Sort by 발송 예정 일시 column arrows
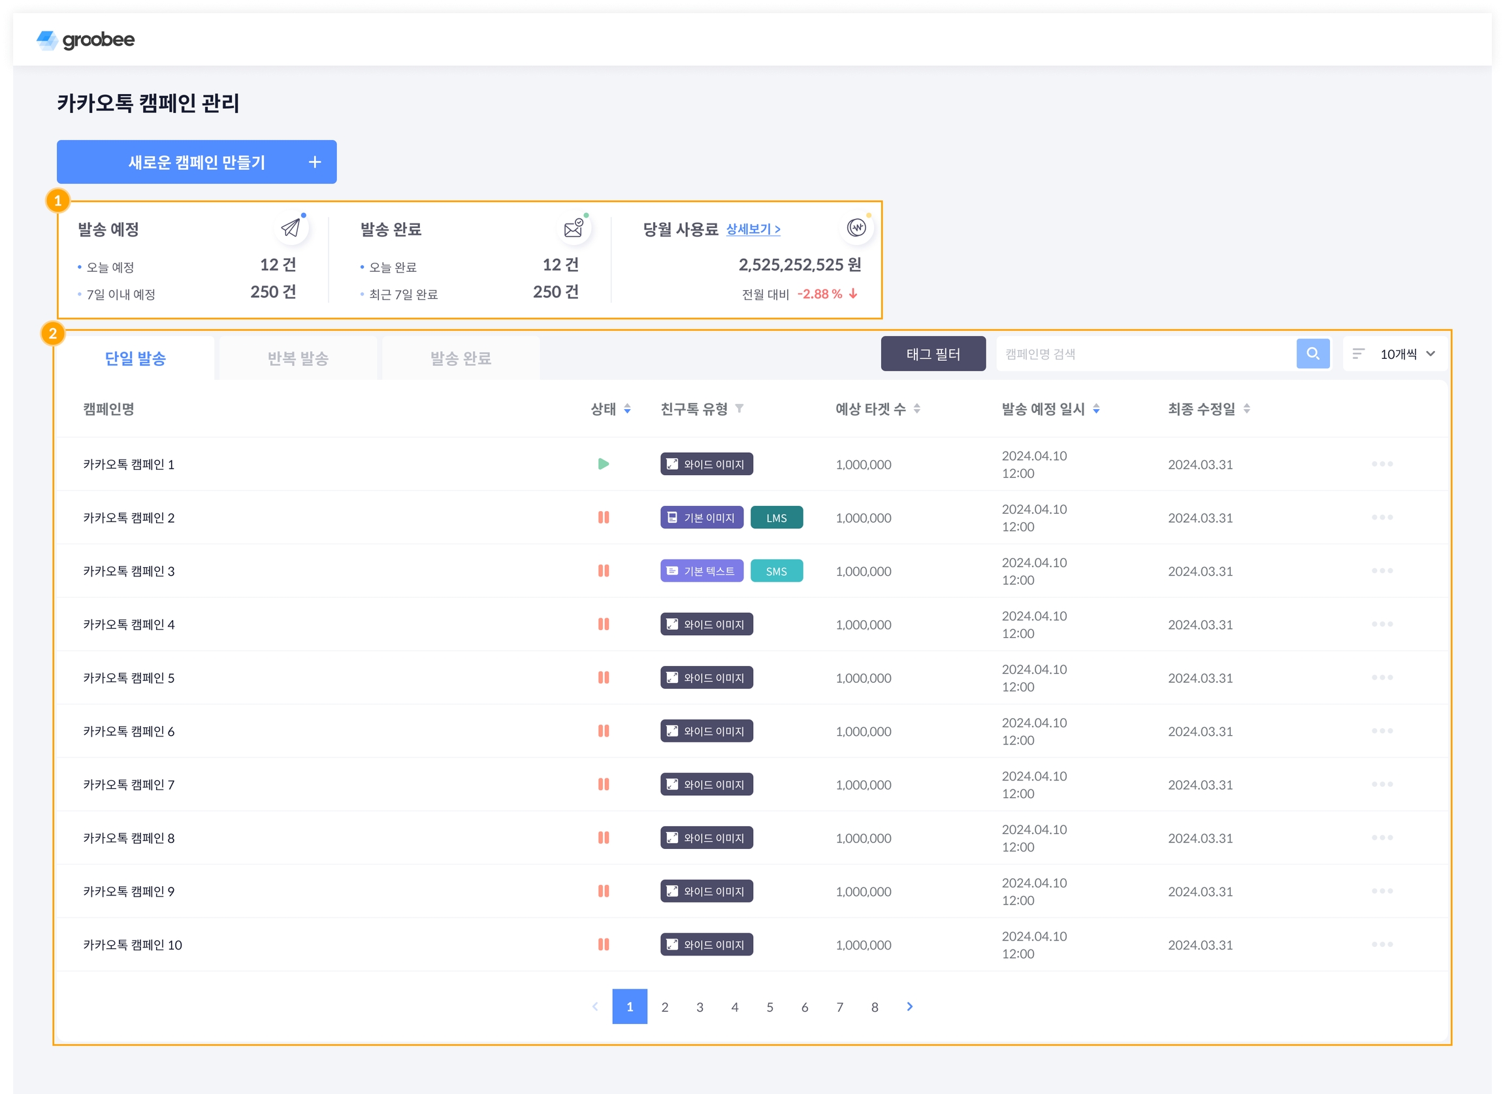Image resolution: width=1505 pixels, height=1094 pixels. (1095, 409)
